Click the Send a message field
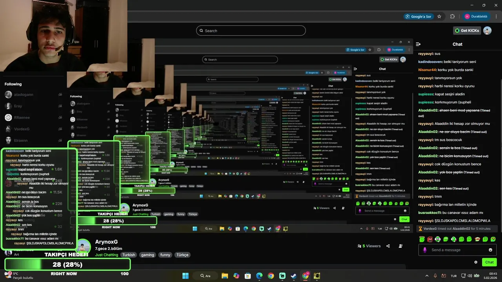This screenshot has height=282, width=502. click(x=457, y=250)
